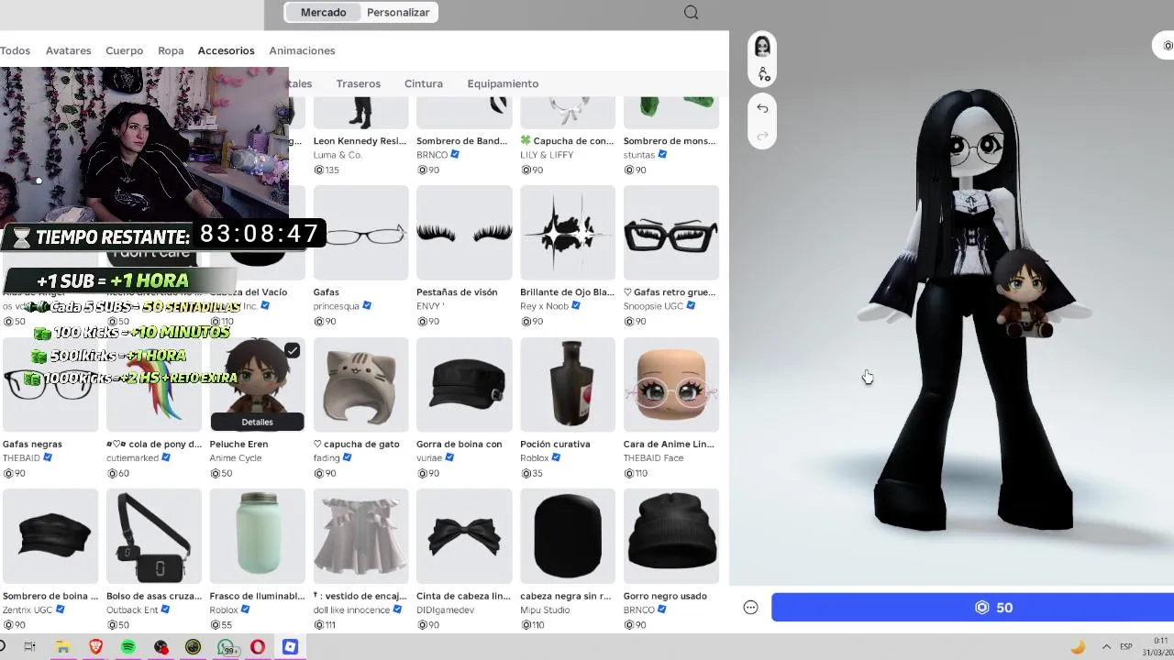The image size is (1174, 660).
Task: Open creator link Anime Cycle
Action: tap(236, 457)
